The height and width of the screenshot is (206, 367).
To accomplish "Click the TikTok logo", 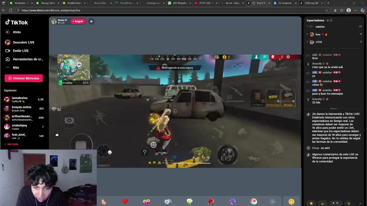I will 16,22.
